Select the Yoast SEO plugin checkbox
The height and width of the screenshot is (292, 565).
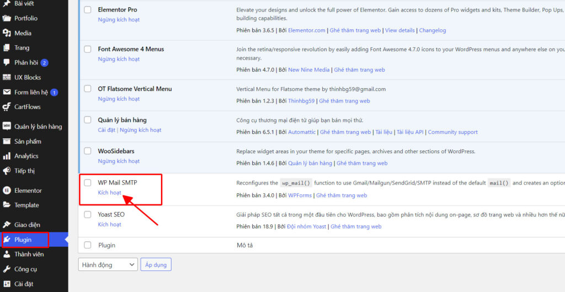point(88,214)
